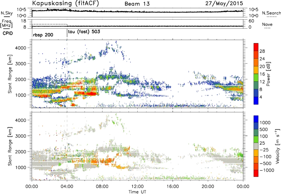
Task: Click the 'Slant Range [km]' label of velocity panel
Action: [x=10, y=146]
